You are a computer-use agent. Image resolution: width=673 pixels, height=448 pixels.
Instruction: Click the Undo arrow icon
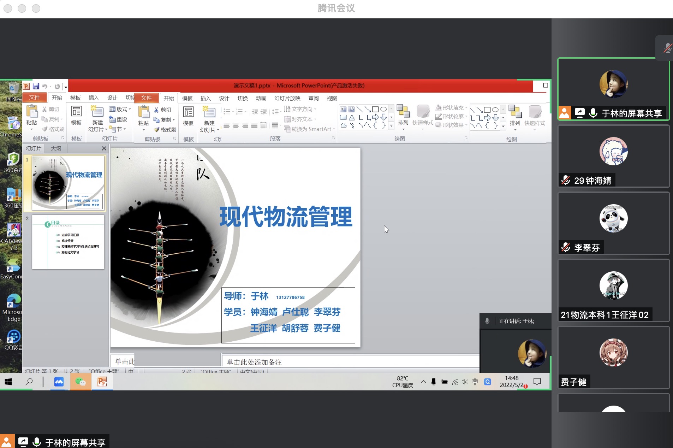[x=44, y=86]
